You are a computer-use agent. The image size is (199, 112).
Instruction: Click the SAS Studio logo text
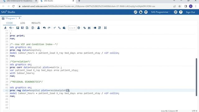click(x=8, y=12)
